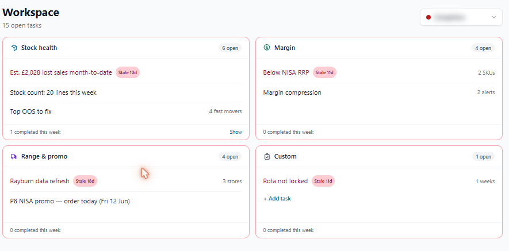Image resolution: width=509 pixels, height=251 pixels.
Task: Click 0 completed this week in Range & promo
Action: pos(35,230)
